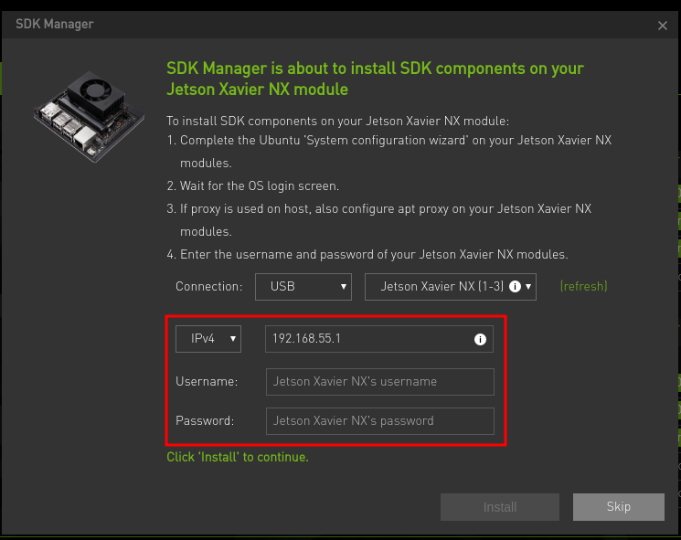Open the IPv4 protocol dropdown
Image resolution: width=681 pixels, height=540 pixels.
coord(208,339)
